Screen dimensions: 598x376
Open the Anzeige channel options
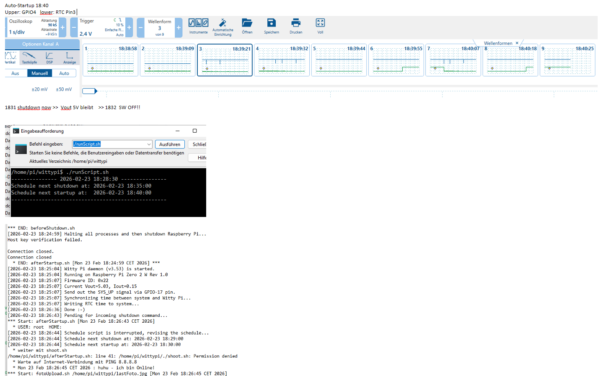click(70, 57)
